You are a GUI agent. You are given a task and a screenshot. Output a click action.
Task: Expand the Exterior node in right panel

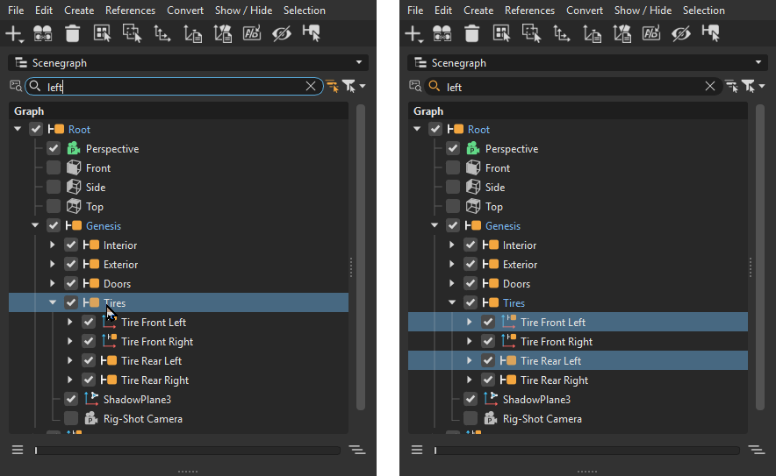point(452,264)
